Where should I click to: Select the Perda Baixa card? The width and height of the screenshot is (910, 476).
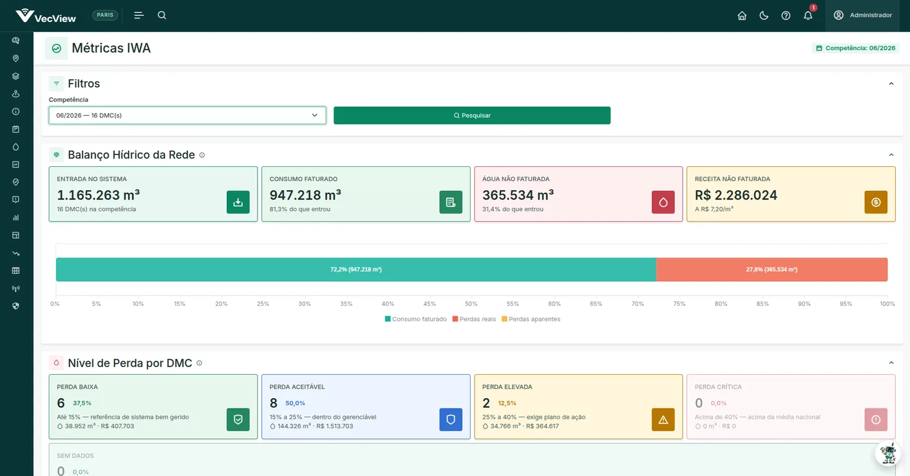click(x=153, y=407)
